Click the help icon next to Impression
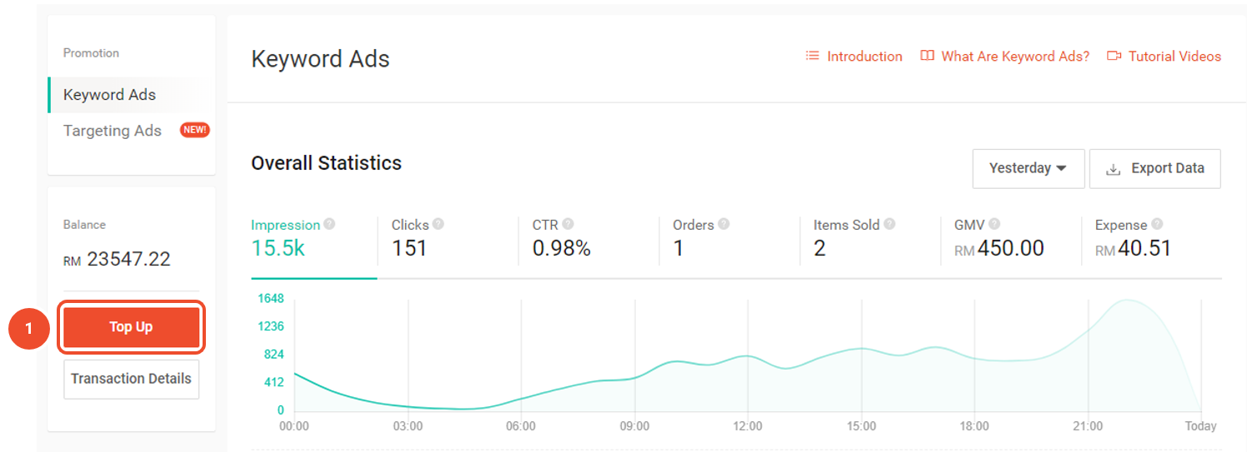This screenshot has height=452, width=1247. pyautogui.click(x=329, y=224)
